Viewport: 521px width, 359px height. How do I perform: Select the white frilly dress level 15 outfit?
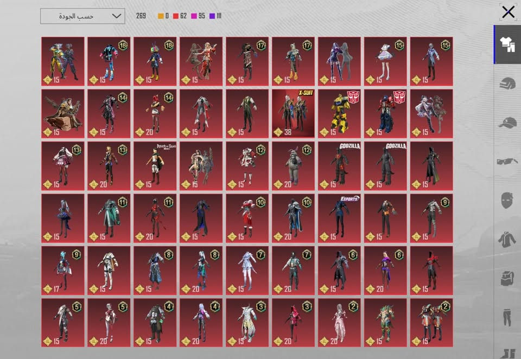(385, 61)
